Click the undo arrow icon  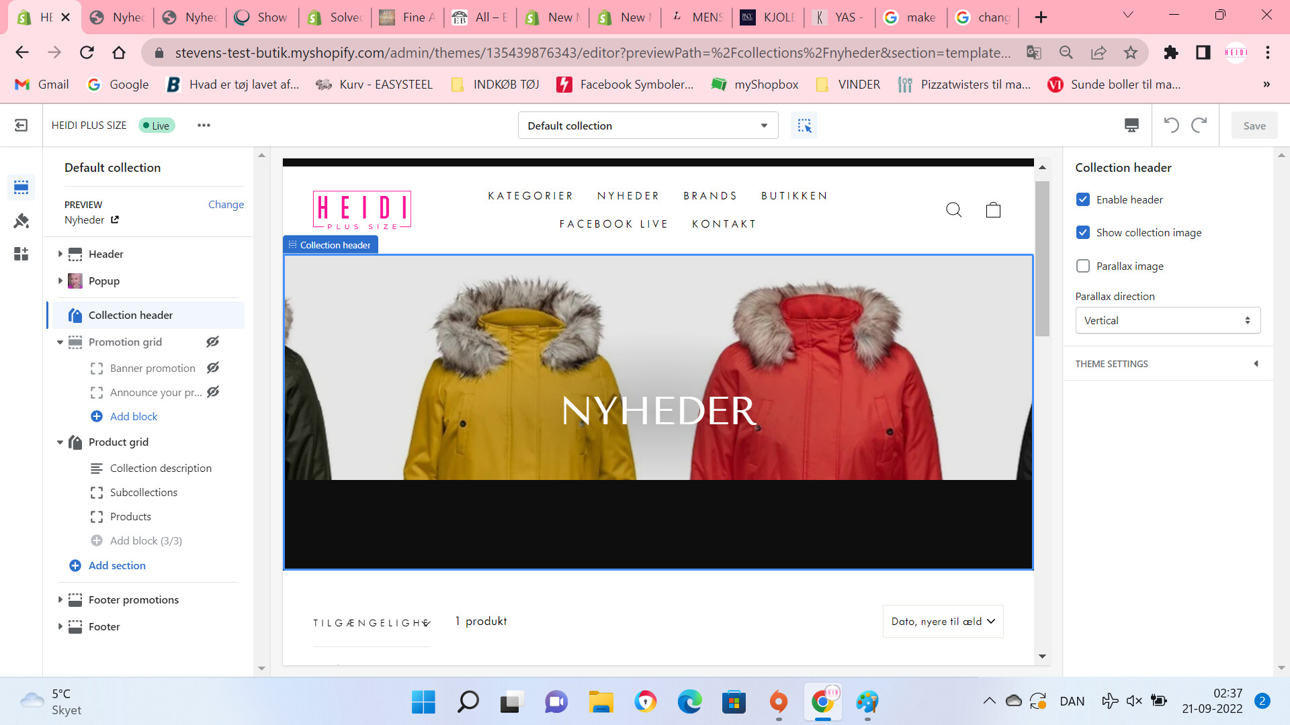coord(1171,126)
